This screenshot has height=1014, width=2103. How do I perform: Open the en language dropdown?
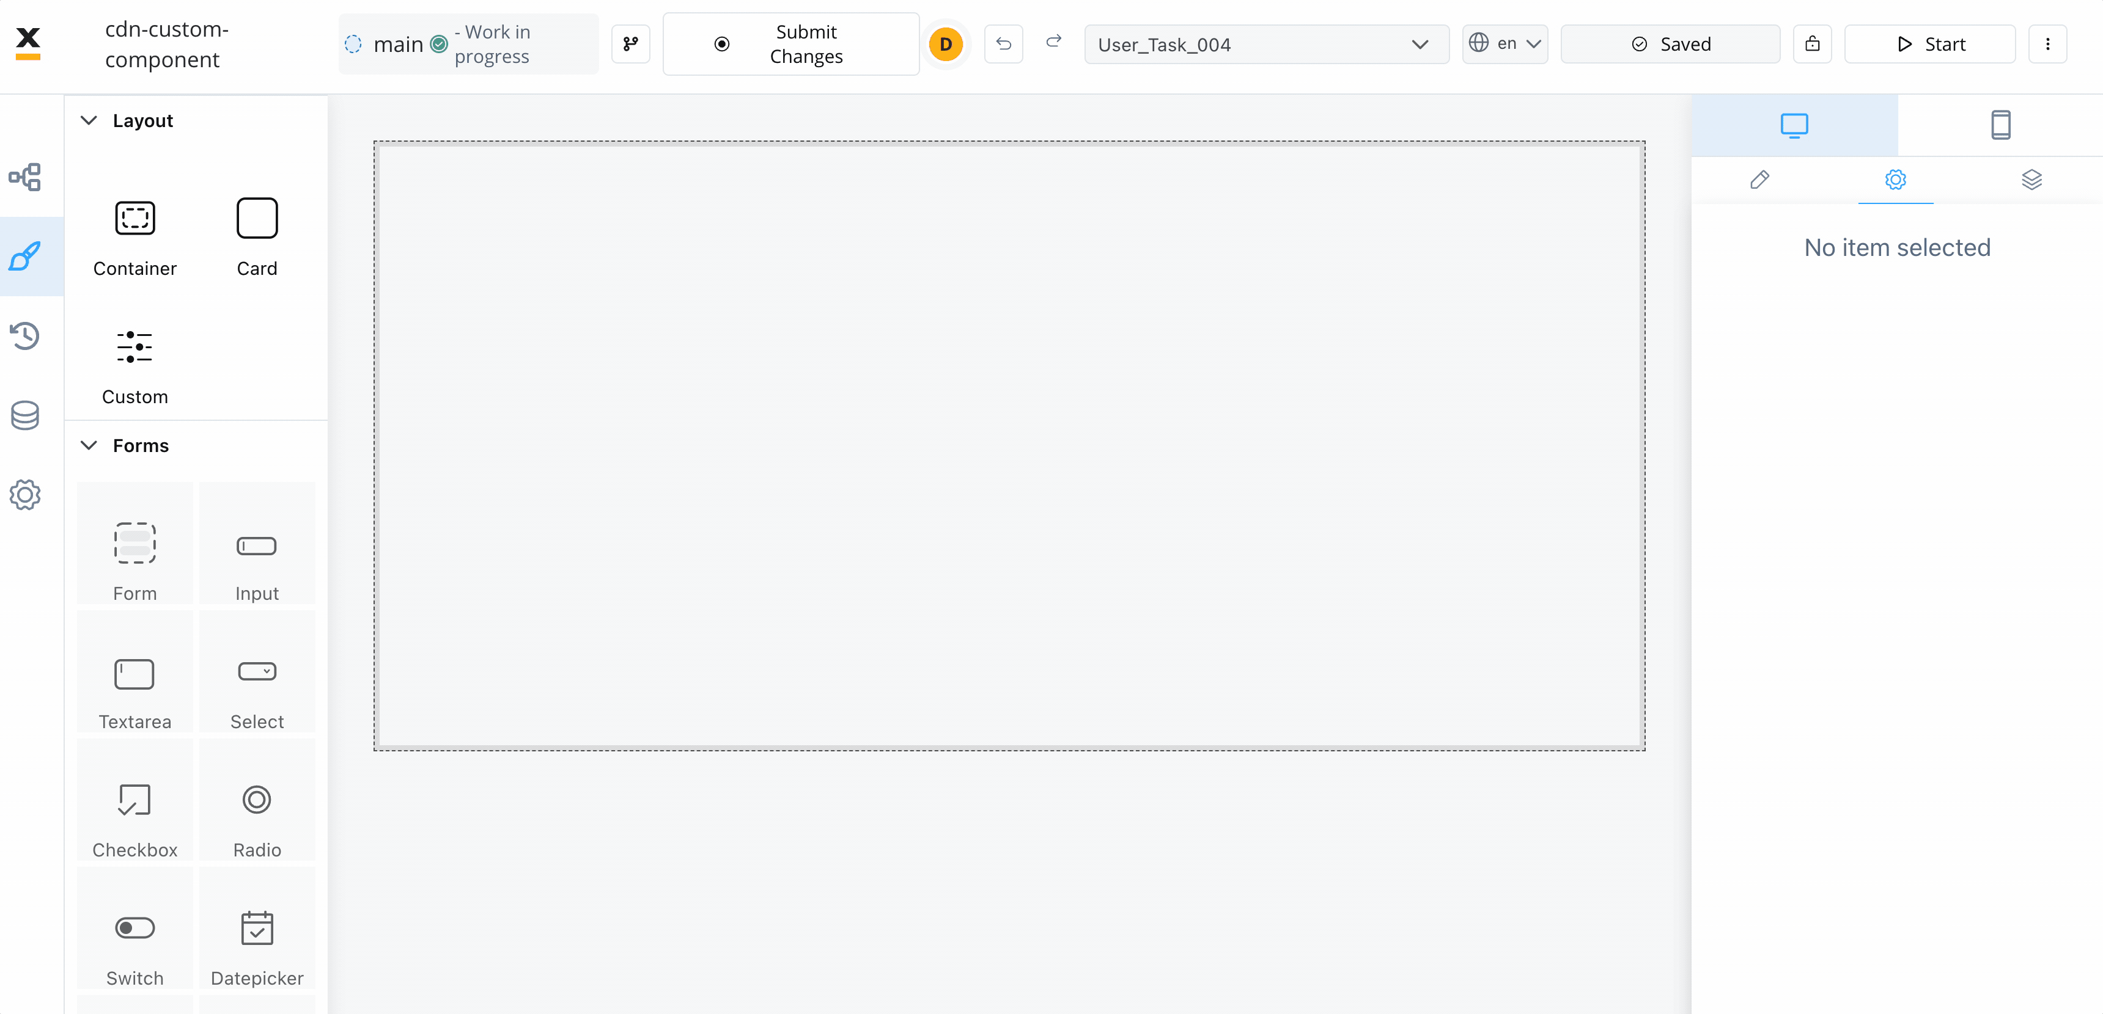pos(1505,44)
